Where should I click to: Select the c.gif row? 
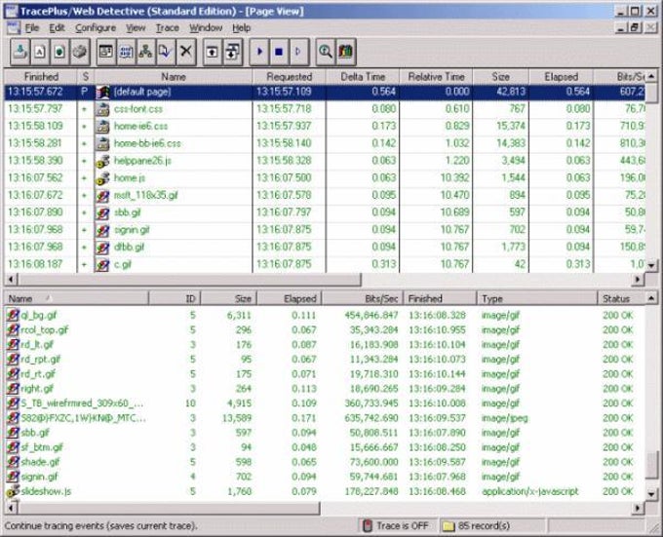pos(325,264)
